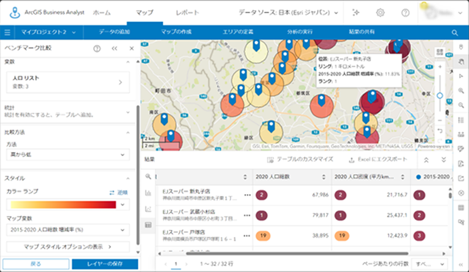Screen dimensions: 469x272
Task: Open the データの追加 menu
Action: point(114,32)
